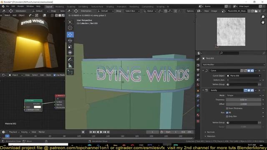Open the Tool properties tab
Image resolution: width=267 pixels, height=150 pixels.
pyautogui.click(x=198, y=59)
